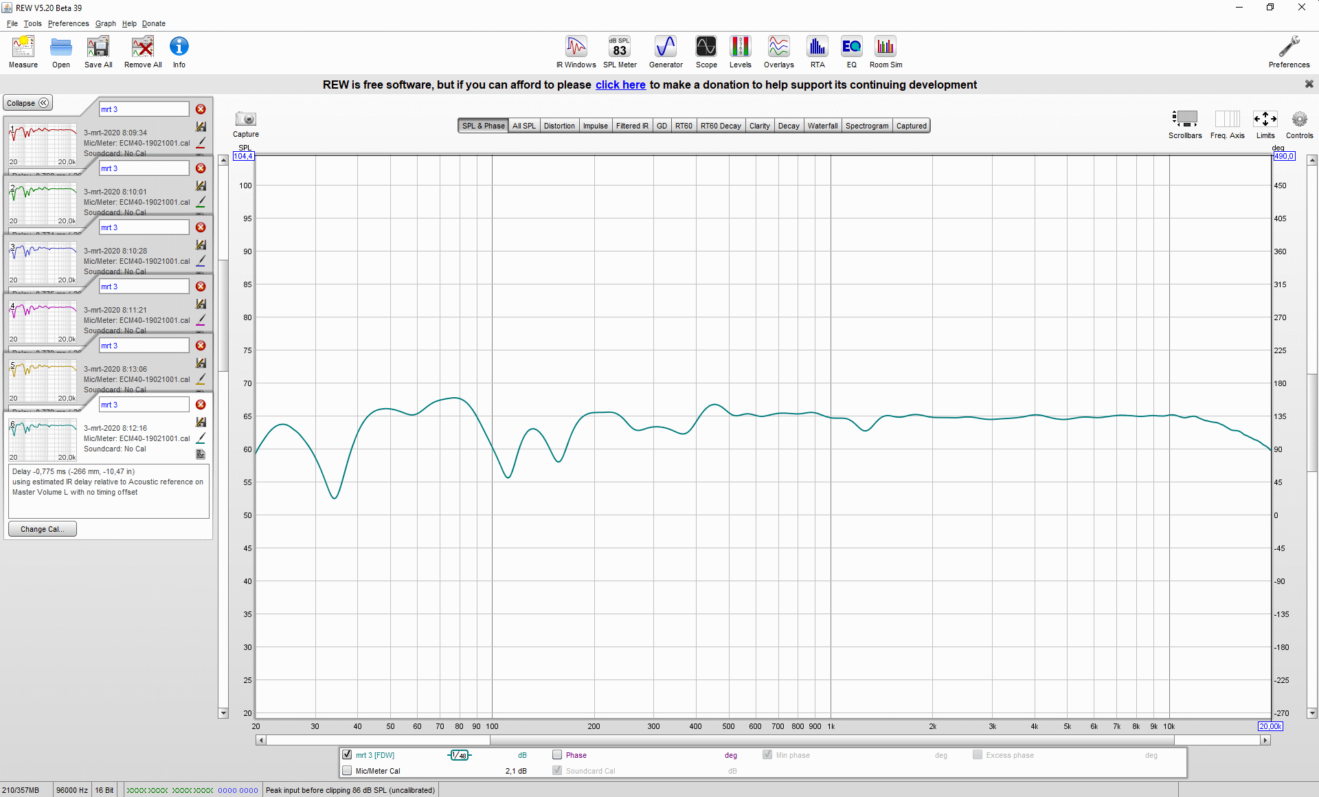Open the Preferences menu
1319x797 pixels.
68,23
